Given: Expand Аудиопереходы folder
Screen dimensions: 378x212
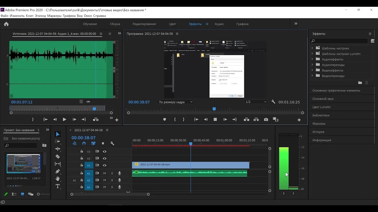Looking at the screenshot, I should [x=312, y=64].
